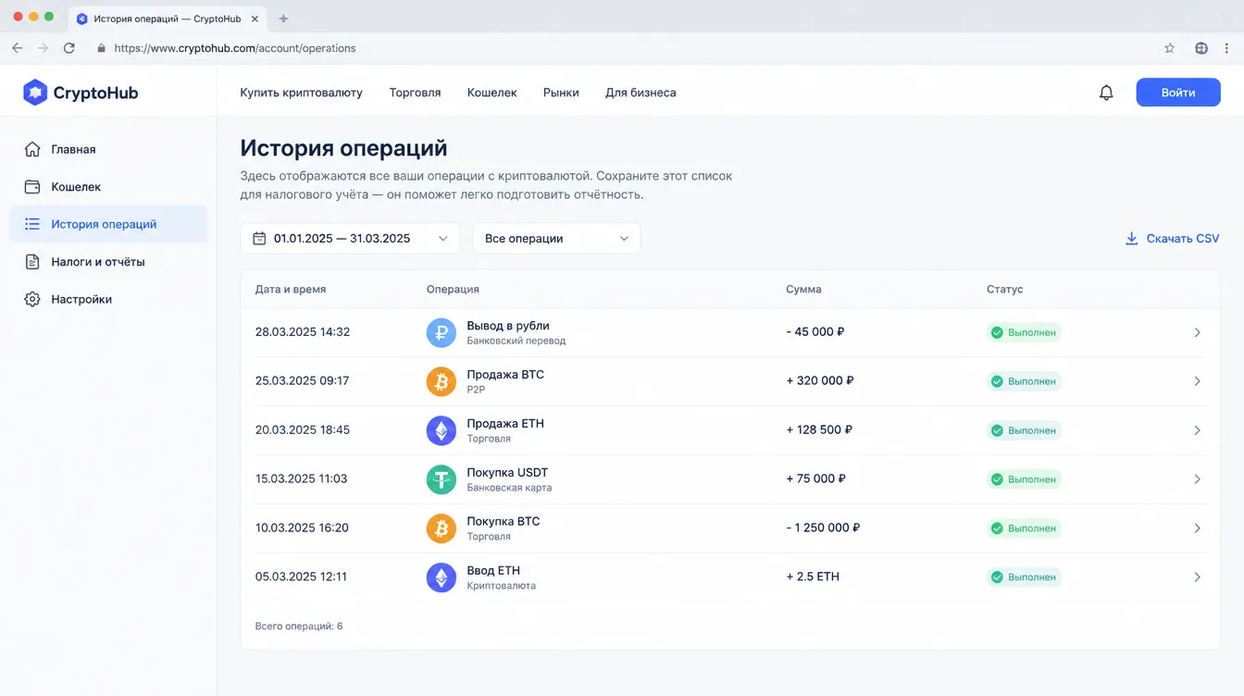Click Выполнен status badge for Продажа BTC

tap(1024, 381)
